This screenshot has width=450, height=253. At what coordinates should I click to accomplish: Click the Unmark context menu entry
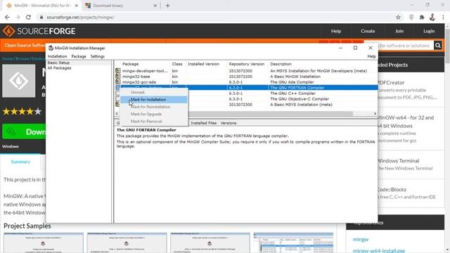click(154, 92)
